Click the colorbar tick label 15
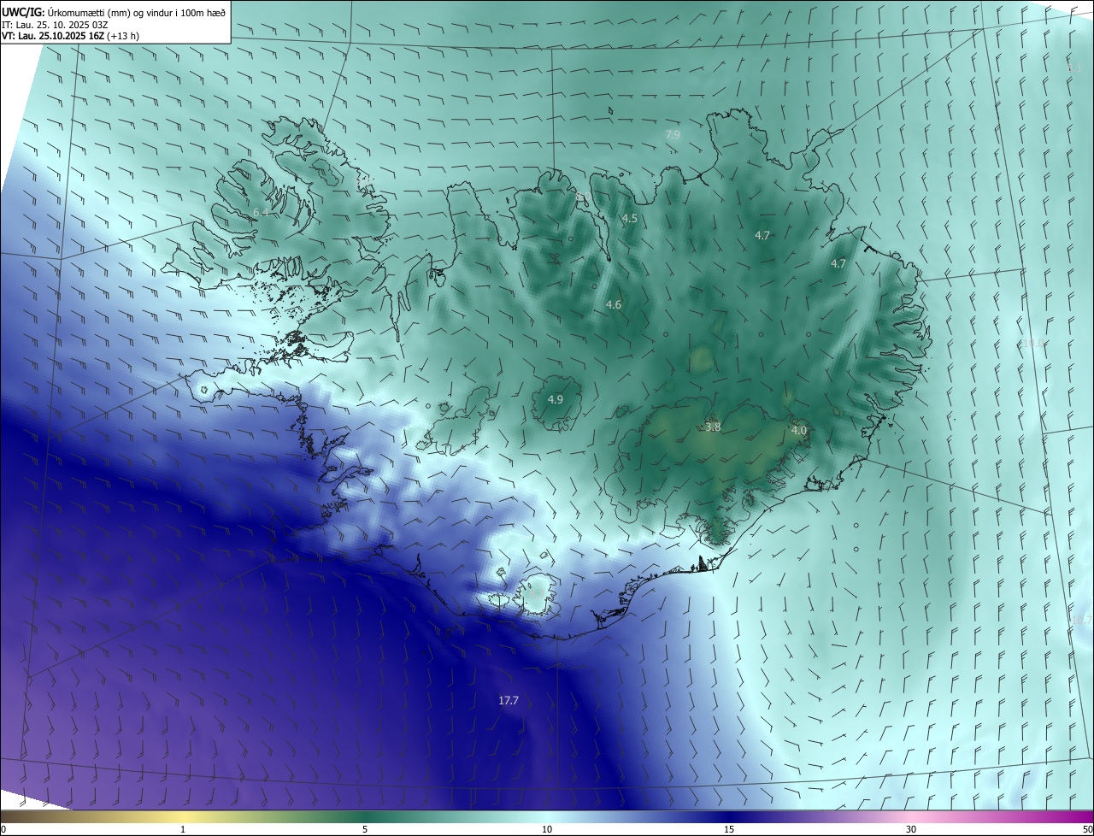Image resolution: width=1094 pixels, height=836 pixels. pyautogui.click(x=729, y=830)
